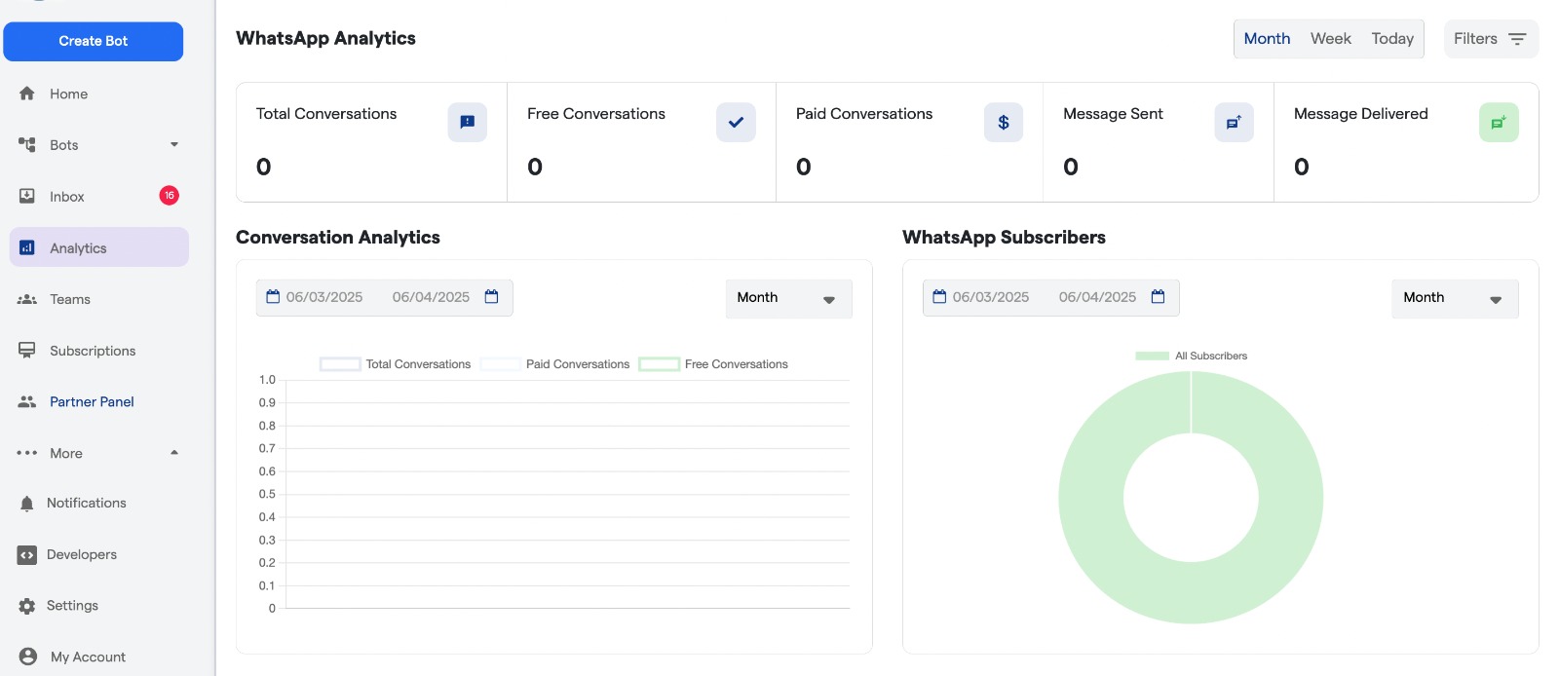The height and width of the screenshot is (676, 1559).
Task: Click the Free Conversations checkmark icon
Action: (x=736, y=122)
